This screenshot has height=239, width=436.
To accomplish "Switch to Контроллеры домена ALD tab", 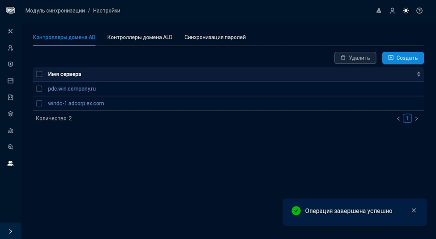I will click(140, 38).
